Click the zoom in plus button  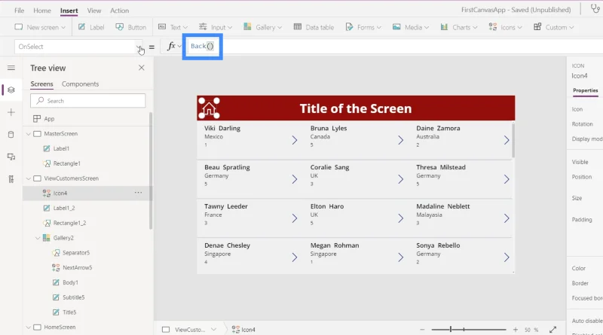516,330
